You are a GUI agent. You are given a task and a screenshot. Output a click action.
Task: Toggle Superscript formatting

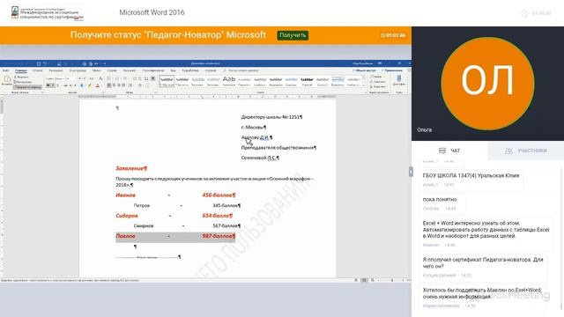pos(75,85)
